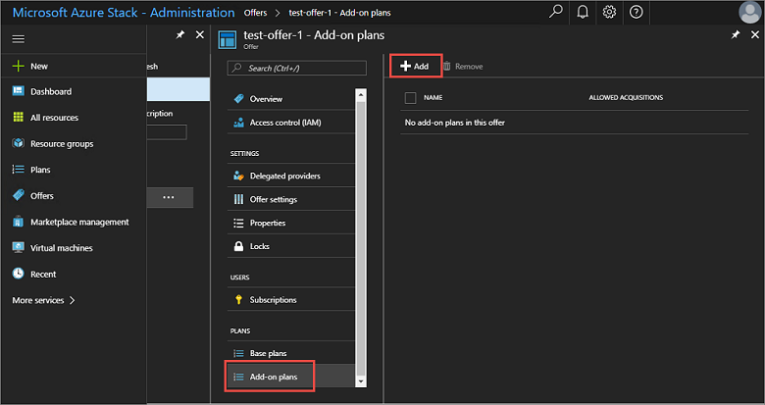Expand More services in the sidebar
765x405 pixels.
[x=44, y=300]
